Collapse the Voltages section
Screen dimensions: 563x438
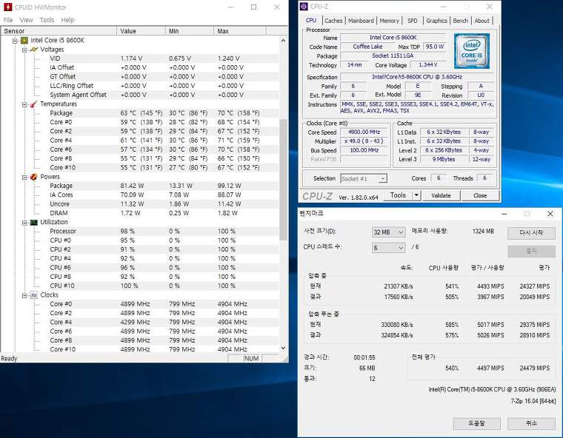pos(24,50)
